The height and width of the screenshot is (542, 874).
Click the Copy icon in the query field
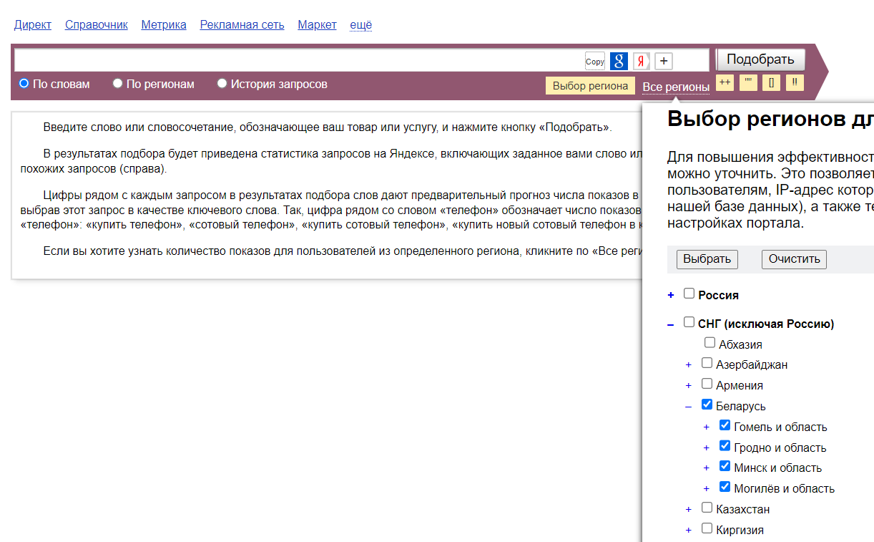(x=595, y=61)
